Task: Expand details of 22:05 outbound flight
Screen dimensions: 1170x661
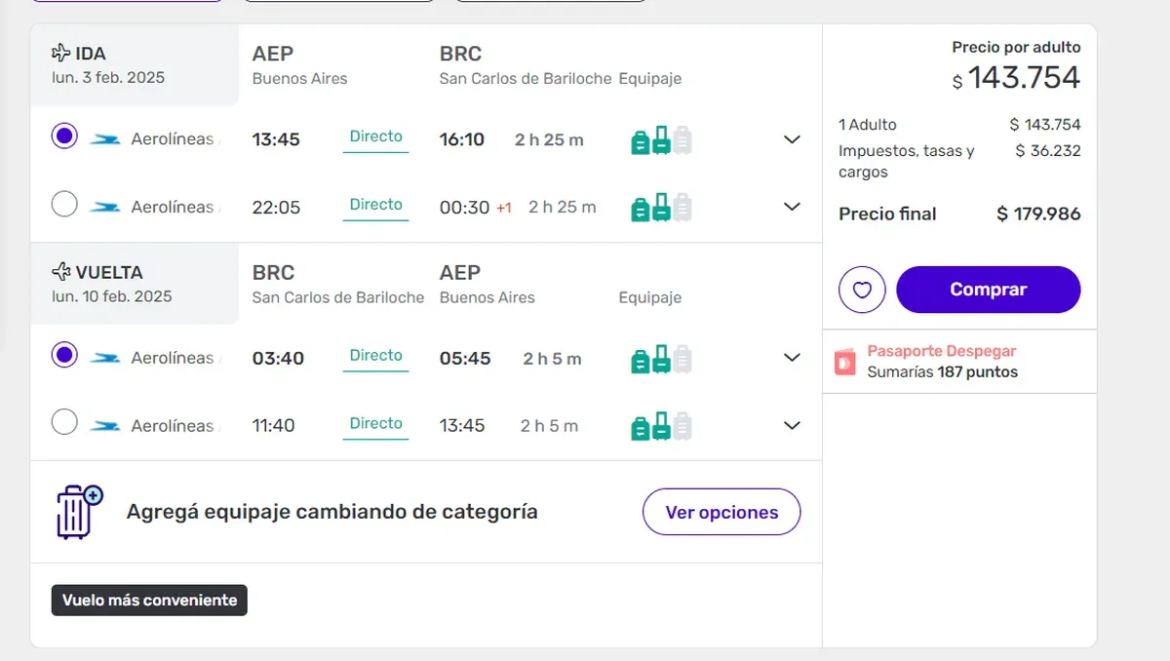Action: coord(792,207)
